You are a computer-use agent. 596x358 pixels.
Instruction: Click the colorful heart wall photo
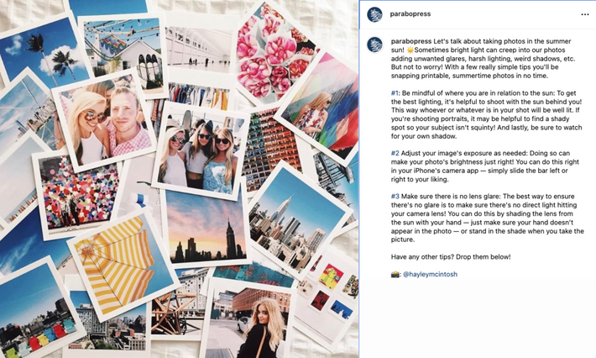pyautogui.click(x=78, y=194)
